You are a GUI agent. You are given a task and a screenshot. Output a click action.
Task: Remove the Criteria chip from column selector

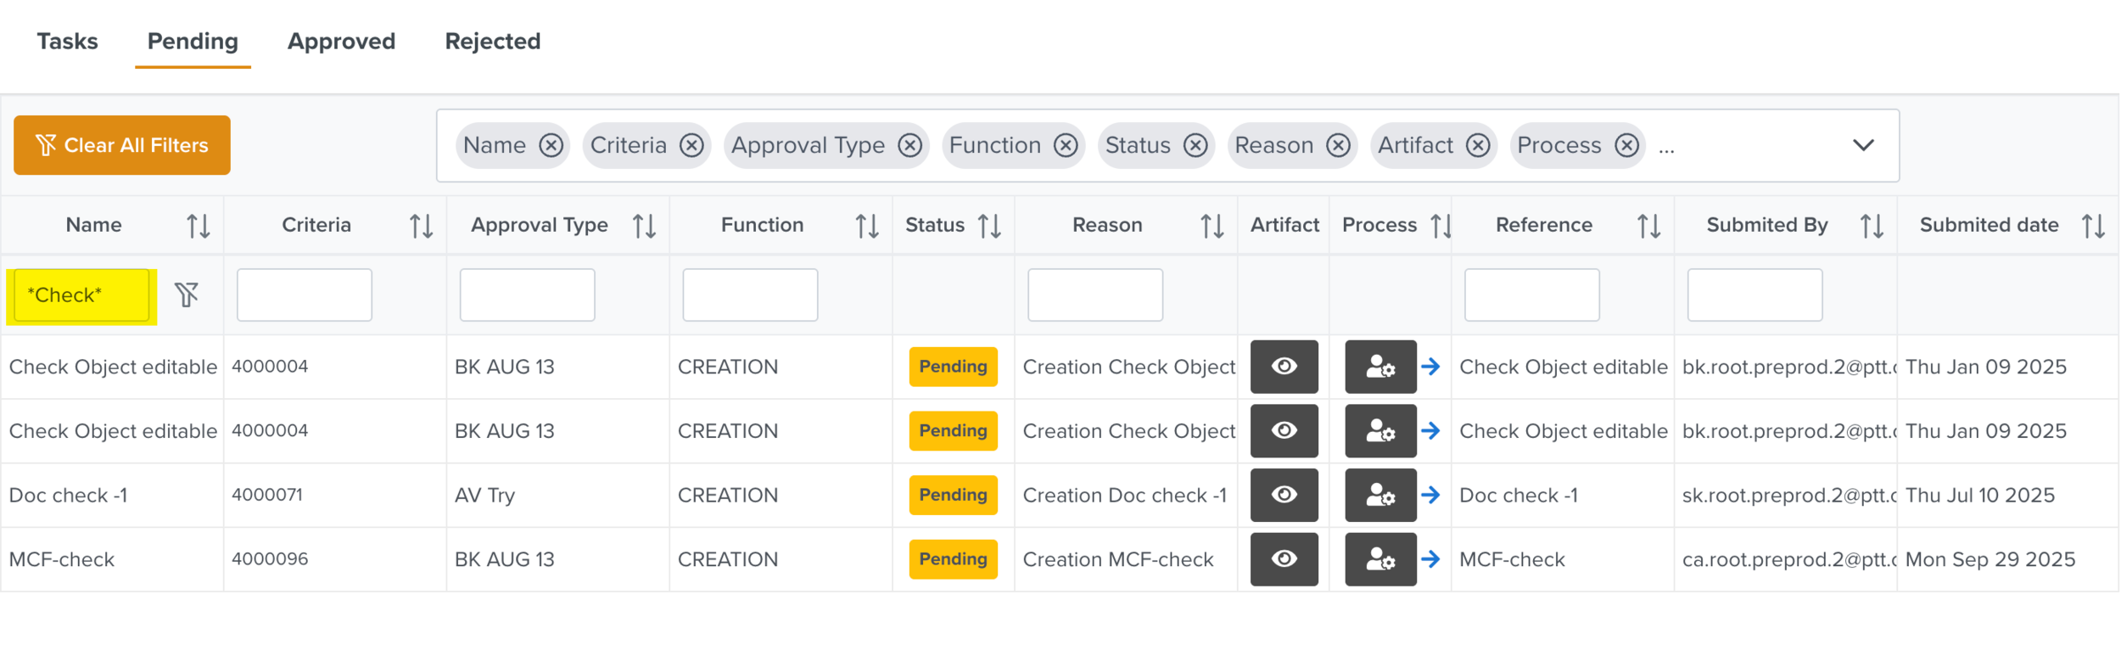pos(691,146)
